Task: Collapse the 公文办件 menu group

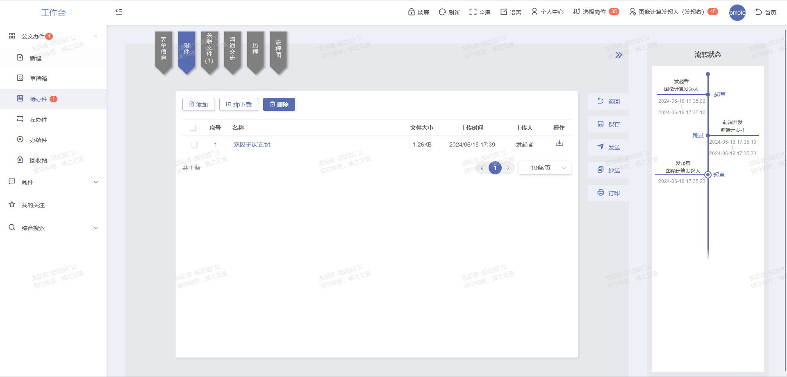Action: (x=53, y=36)
